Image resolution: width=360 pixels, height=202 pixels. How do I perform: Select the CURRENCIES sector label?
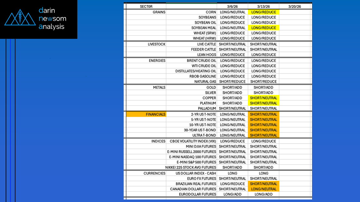pyautogui.click(x=154, y=173)
